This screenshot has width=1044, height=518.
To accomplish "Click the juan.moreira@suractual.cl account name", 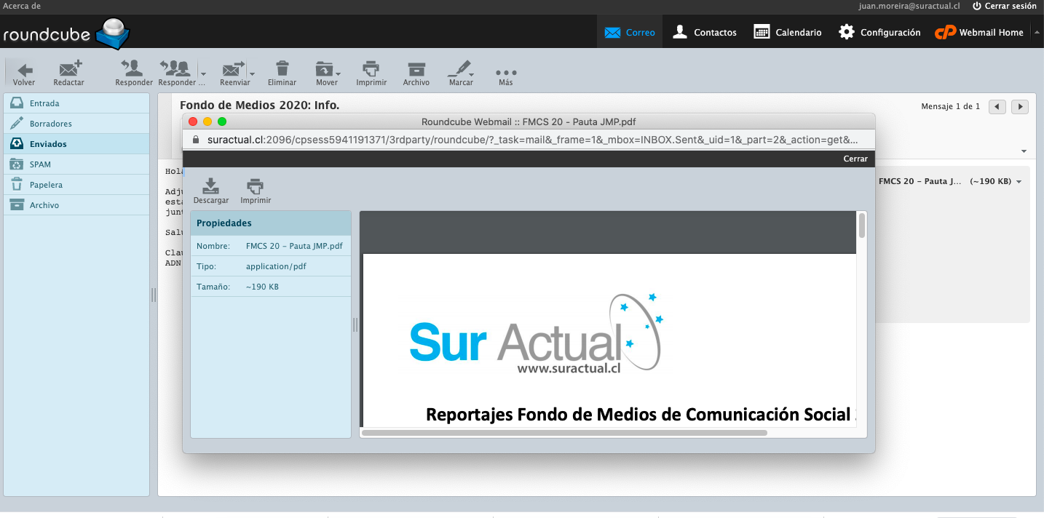I will click(x=909, y=6).
